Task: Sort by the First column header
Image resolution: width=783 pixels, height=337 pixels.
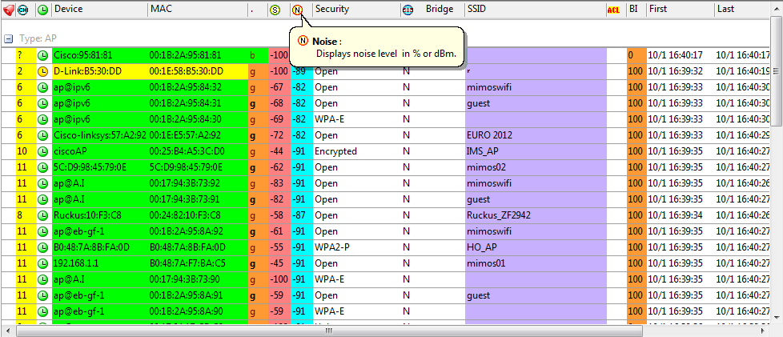Action: (x=681, y=9)
